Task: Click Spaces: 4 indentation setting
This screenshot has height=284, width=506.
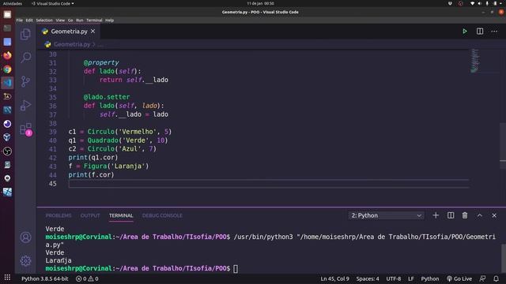Action: coord(368,278)
